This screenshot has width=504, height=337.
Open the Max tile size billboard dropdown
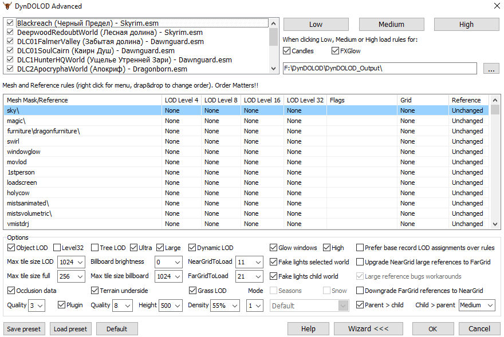[x=168, y=276]
